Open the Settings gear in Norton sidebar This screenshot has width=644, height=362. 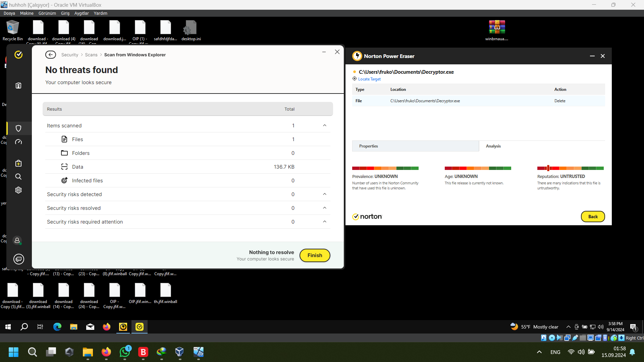(18, 190)
